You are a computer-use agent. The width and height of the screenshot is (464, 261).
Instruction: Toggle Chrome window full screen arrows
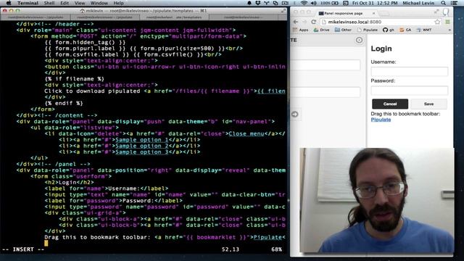coord(436,12)
